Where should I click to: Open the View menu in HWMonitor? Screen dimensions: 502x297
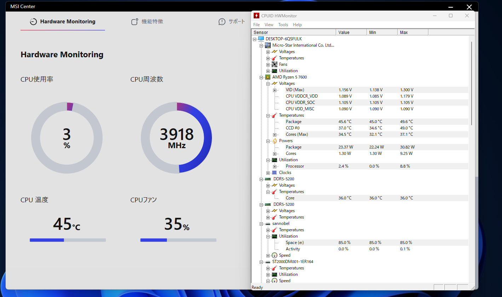click(269, 25)
